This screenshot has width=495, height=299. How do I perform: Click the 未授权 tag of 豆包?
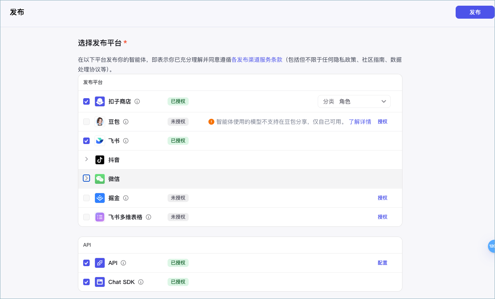click(x=178, y=122)
